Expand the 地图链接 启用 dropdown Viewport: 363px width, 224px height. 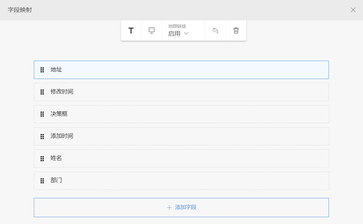pyautogui.click(x=179, y=33)
